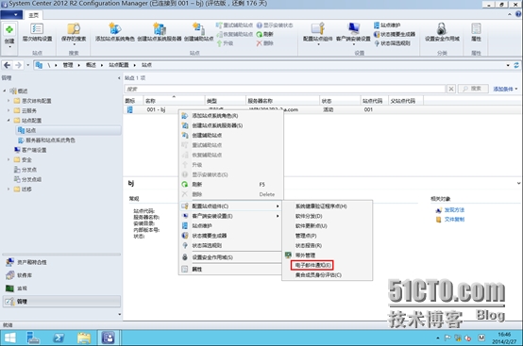Viewport: 523px width, 346px height.
Task: Select the Home (主页) ribbon tab
Action: tap(33, 15)
